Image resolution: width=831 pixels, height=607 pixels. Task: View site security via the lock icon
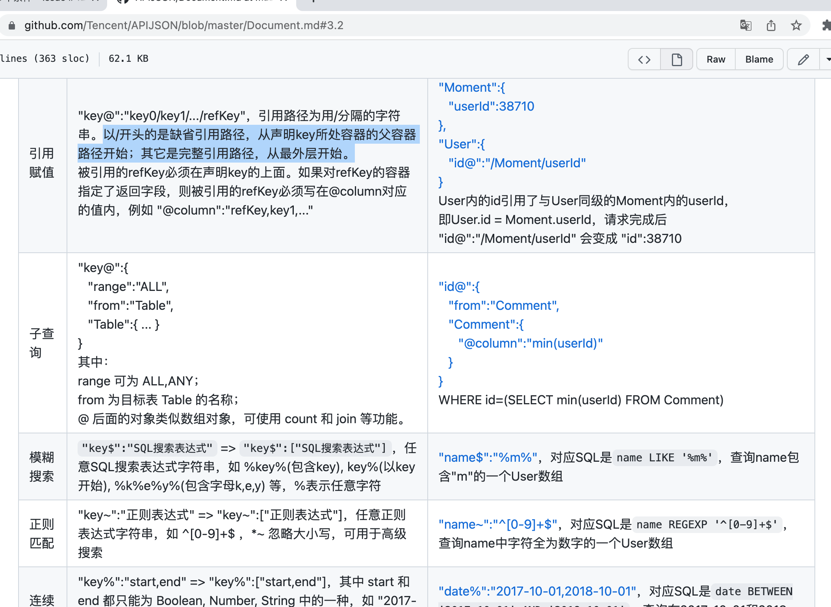click(x=12, y=25)
